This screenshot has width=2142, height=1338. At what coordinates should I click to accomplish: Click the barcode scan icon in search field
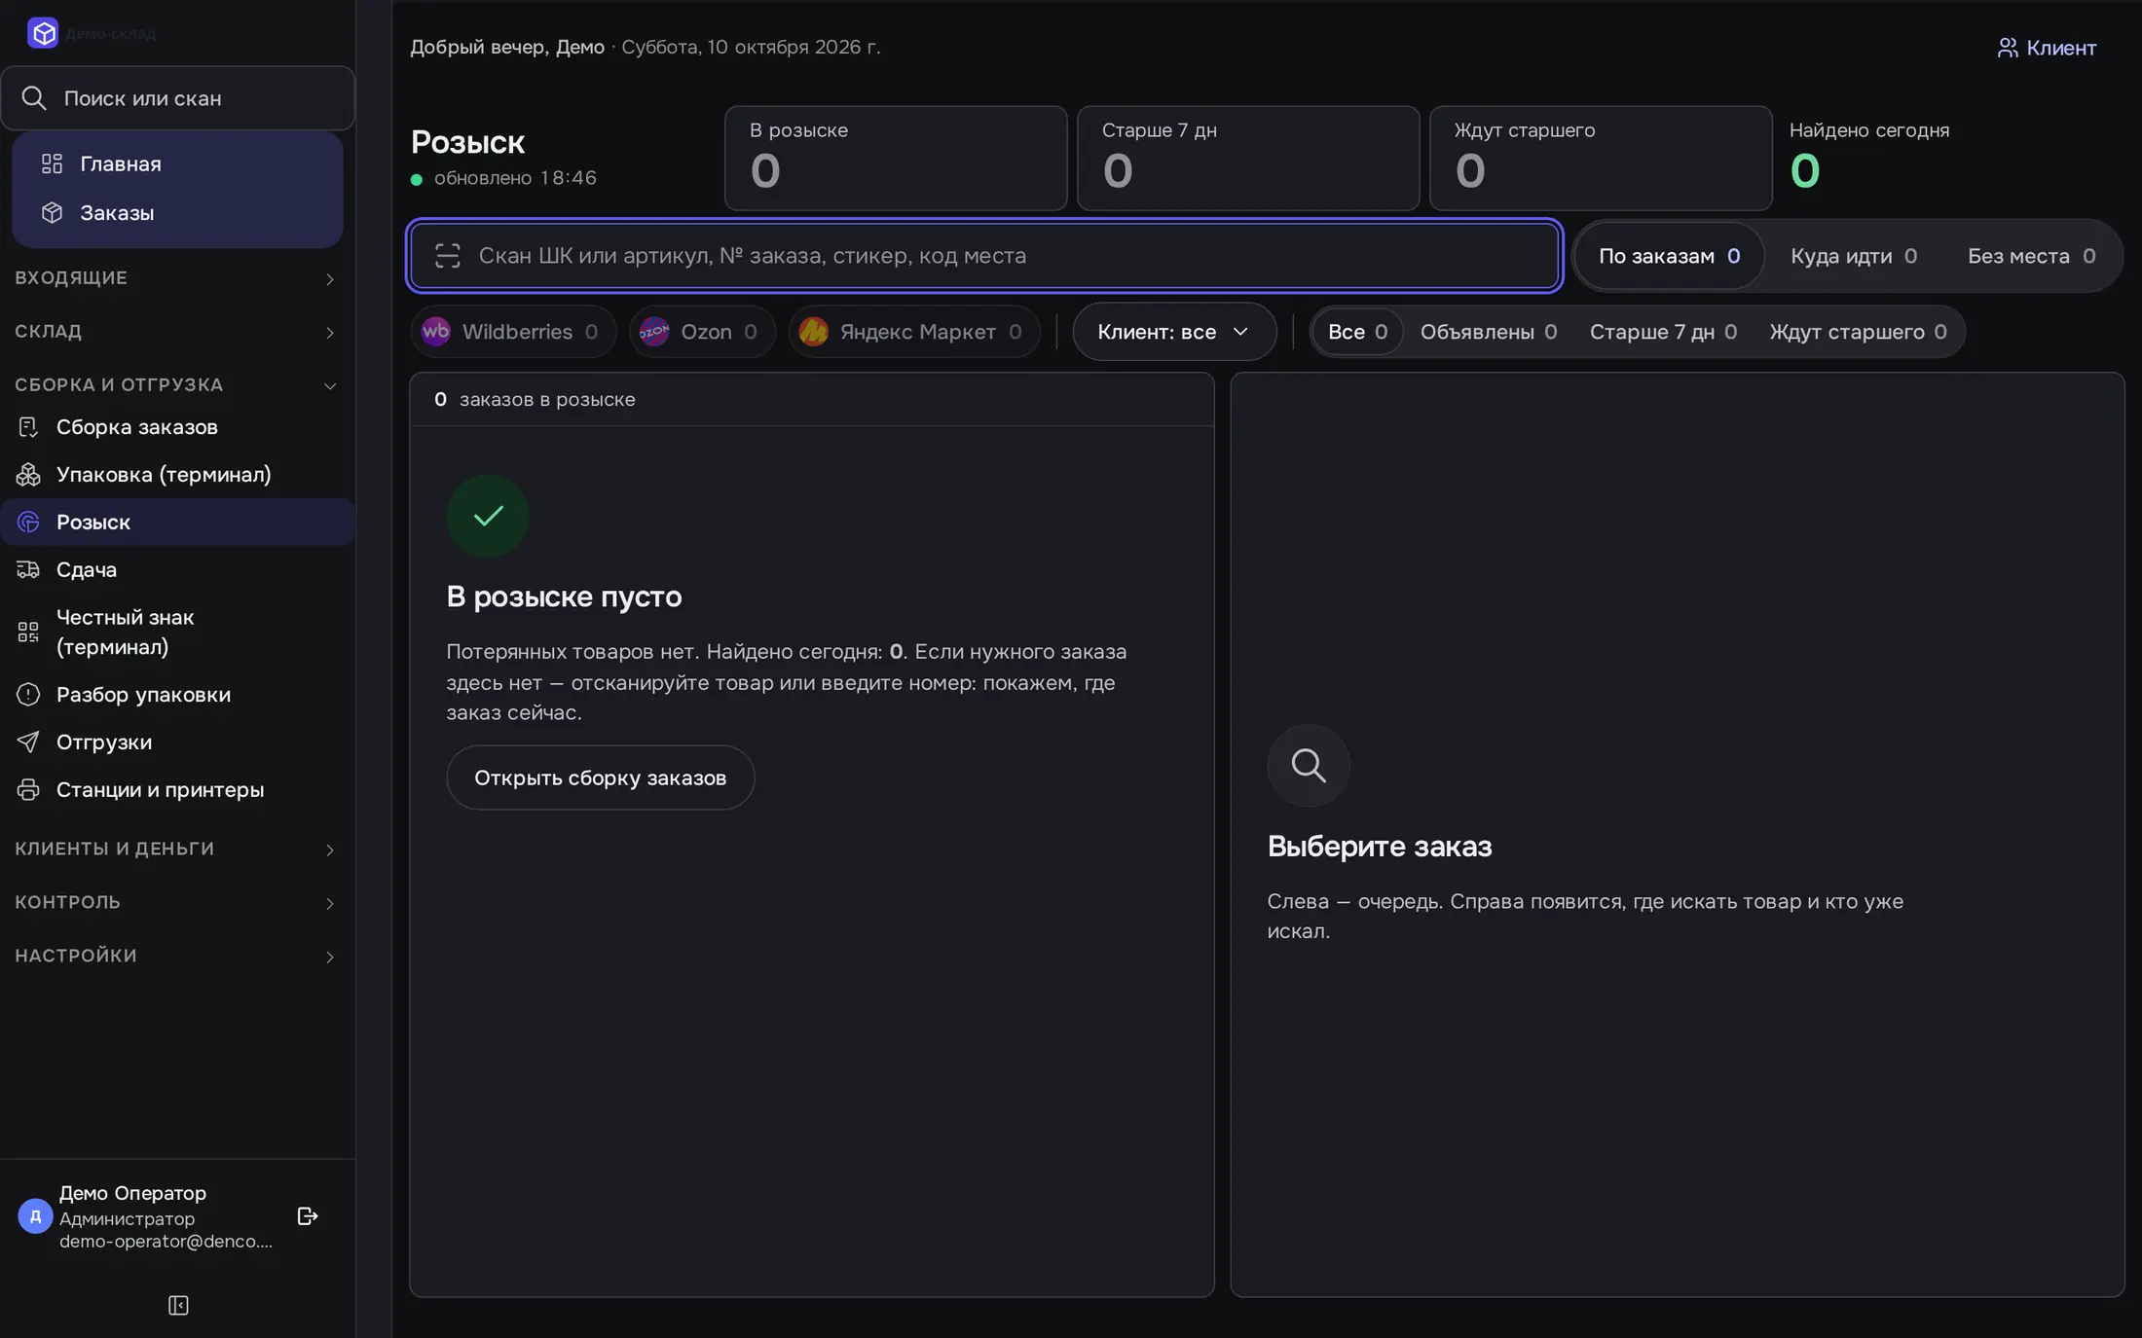pos(448,256)
